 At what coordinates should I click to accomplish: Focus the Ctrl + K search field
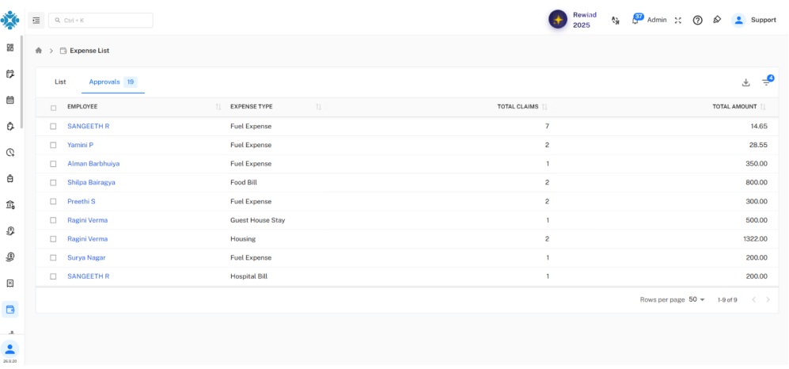101,20
